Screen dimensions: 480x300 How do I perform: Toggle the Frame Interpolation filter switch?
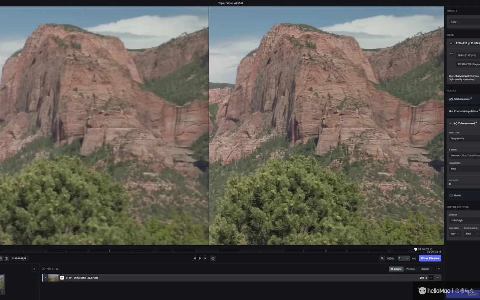pyautogui.click(x=451, y=111)
